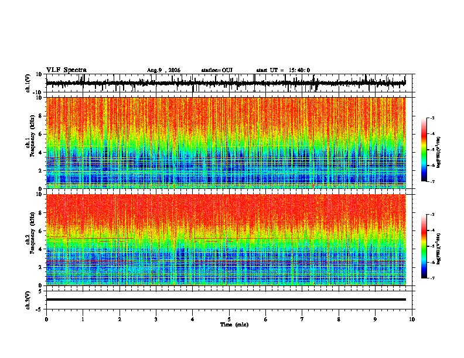Click the ch.1 frequency axis tick "8"
This screenshot has height=358, width=464.
(40, 116)
